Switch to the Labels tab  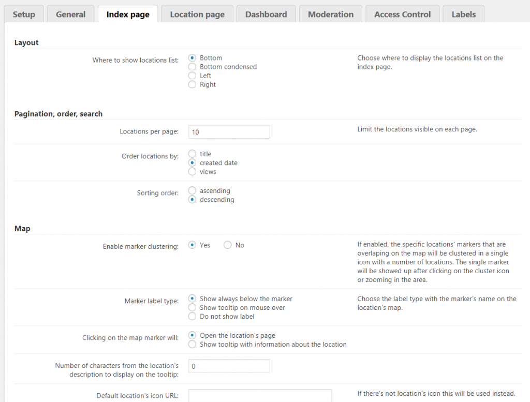(463, 14)
